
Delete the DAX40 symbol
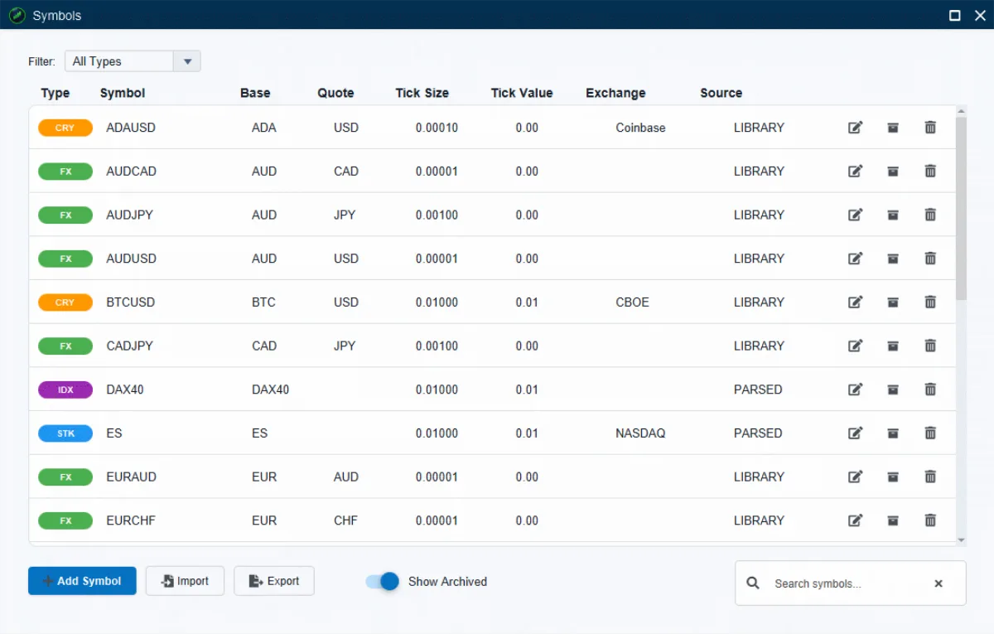(x=930, y=390)
